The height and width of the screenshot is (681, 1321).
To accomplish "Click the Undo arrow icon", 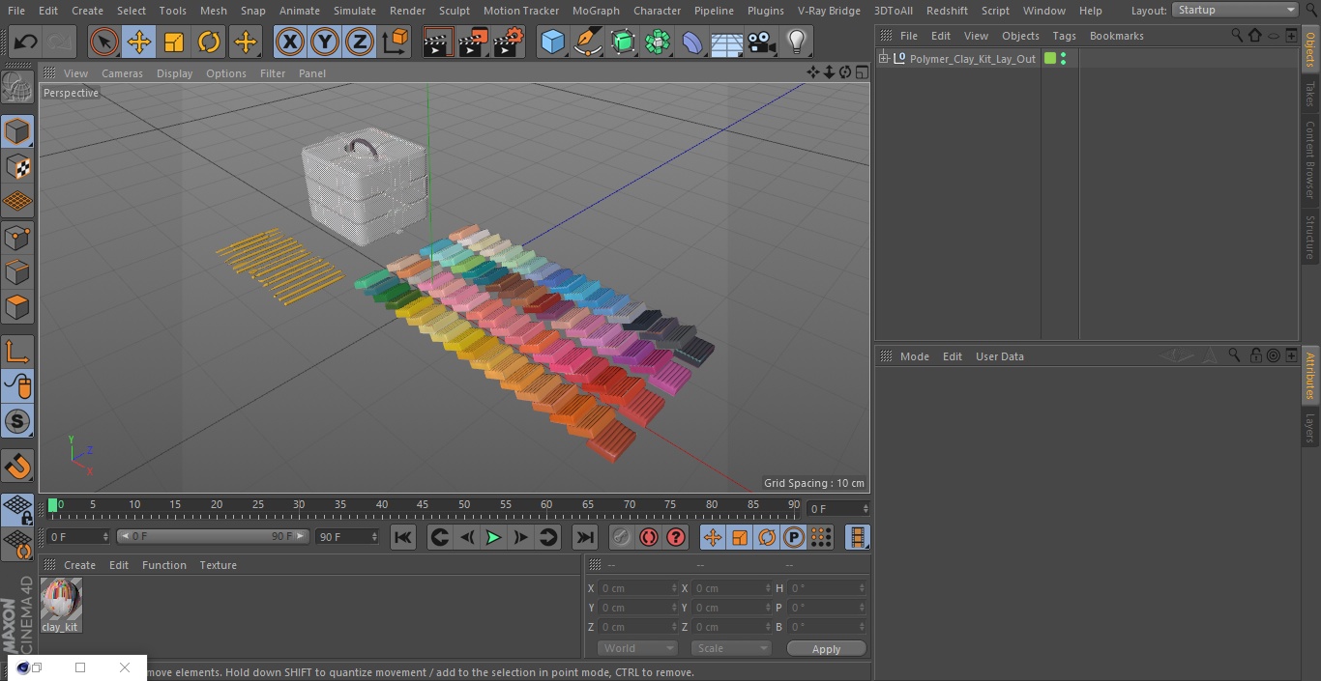I will click(x=25, y=42).
